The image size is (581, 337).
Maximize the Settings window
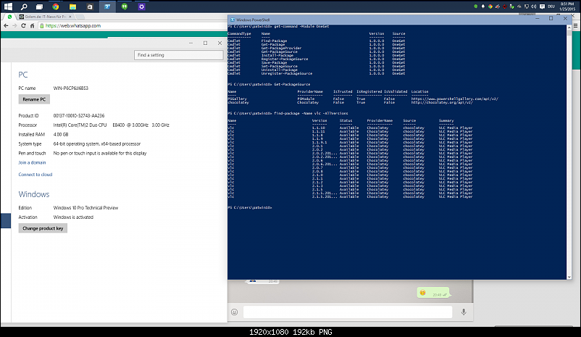[x=205, y=43]
